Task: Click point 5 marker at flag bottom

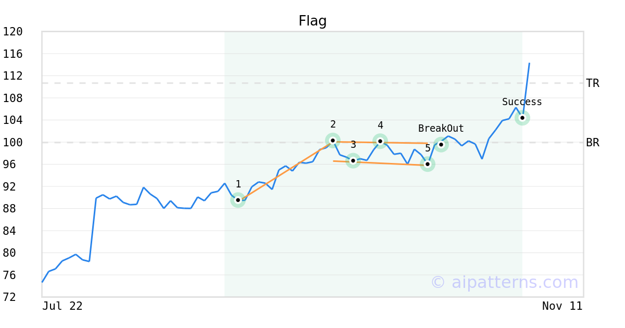Action: pyautogui.click(x=428, y=164)
